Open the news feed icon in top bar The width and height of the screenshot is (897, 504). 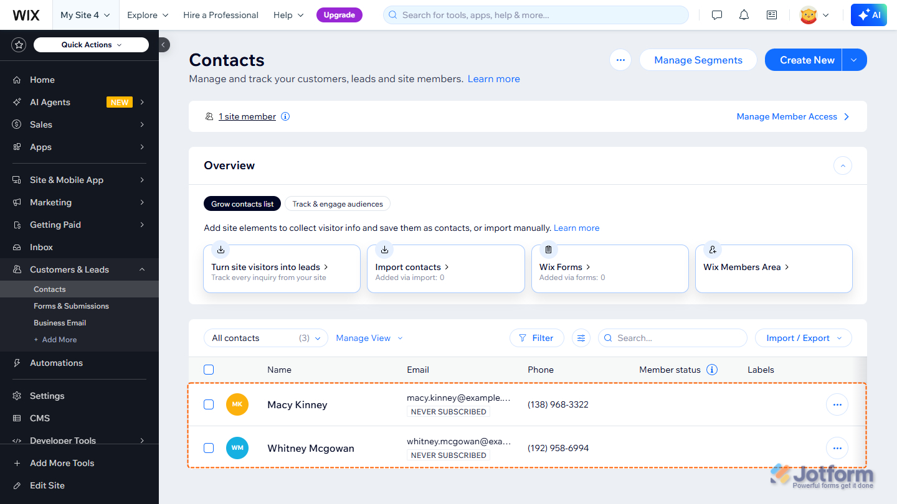click(772, 15)
